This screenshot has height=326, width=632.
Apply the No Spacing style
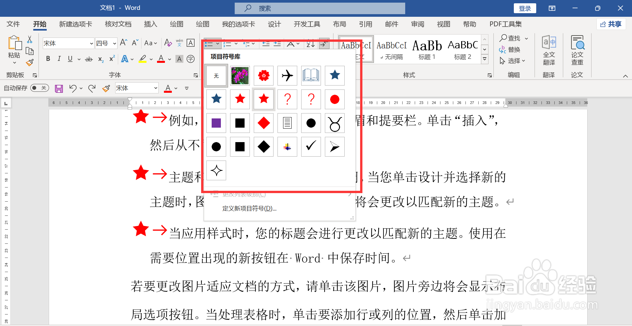coord(391,50)
